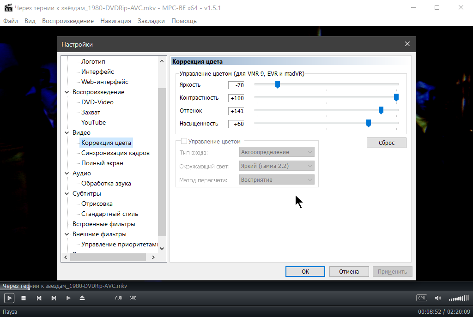The image size is (473, 317).
Task: Skip to next file button
Action: 54,298
